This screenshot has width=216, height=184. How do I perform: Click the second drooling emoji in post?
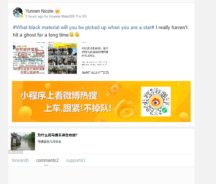pyautogui.click(x=77, y=34)
